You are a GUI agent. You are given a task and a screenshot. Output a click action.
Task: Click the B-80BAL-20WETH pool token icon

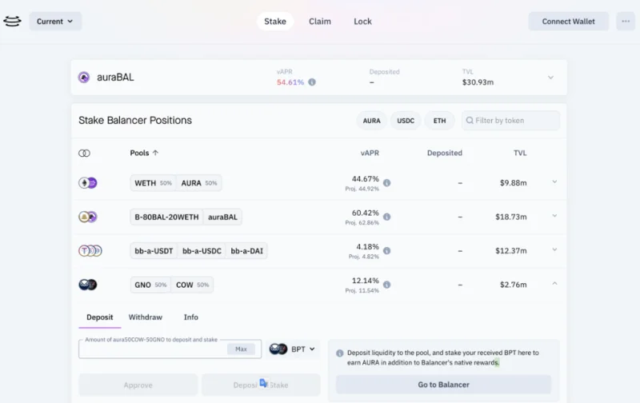pyautogui.click(x=88, y=217)
